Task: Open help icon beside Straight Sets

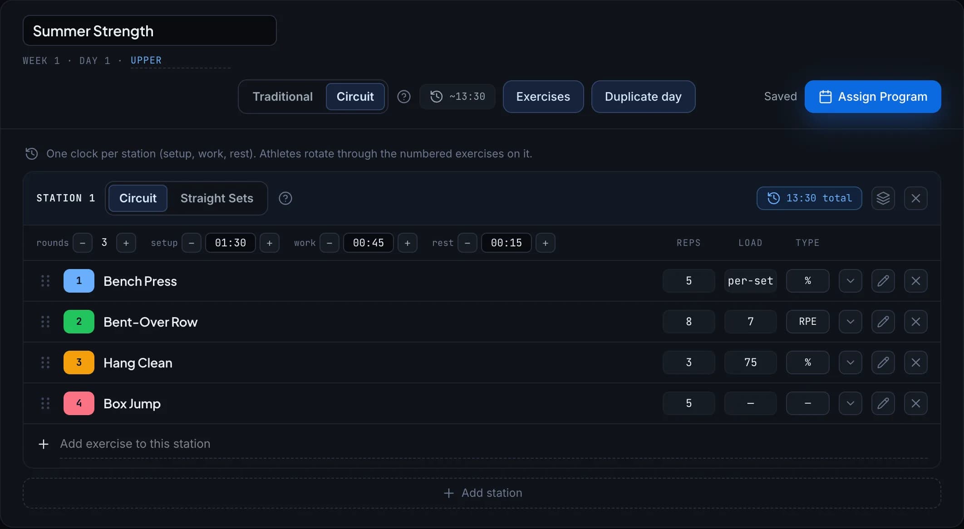Action: [x=285, y=198]
